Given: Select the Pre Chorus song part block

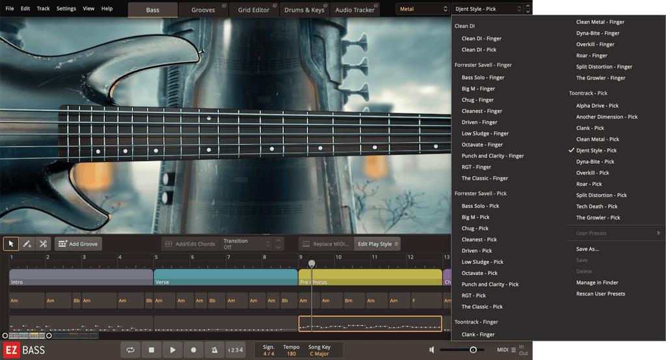Looking at the screenshot, I should pyautogui.click(x=370, y=277).
